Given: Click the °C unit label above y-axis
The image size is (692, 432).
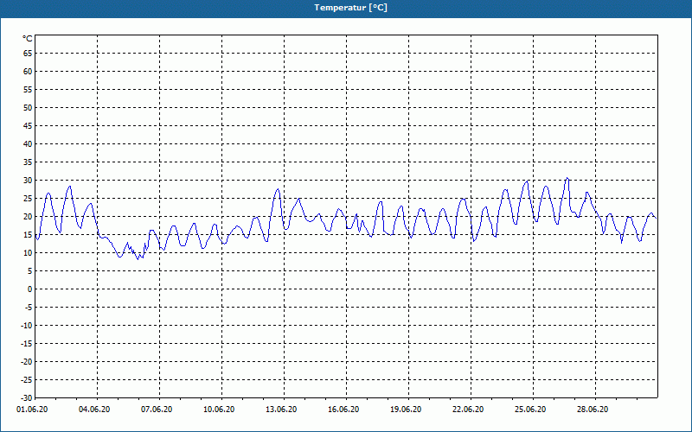Looking at the screenshot, I should 28,39.
